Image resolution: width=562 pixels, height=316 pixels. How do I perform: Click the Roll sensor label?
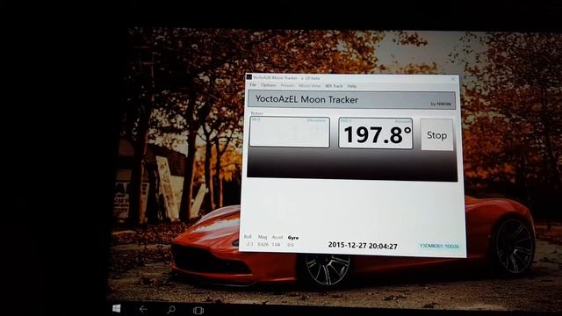(248, 237)
